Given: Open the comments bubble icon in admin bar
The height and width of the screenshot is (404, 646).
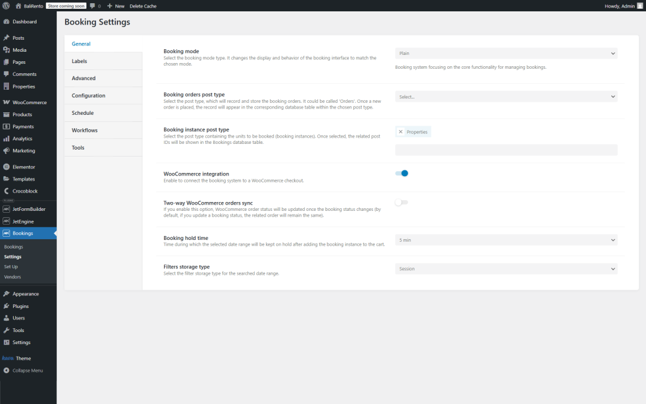Looking at the screenshot, I should pos(92,6).
